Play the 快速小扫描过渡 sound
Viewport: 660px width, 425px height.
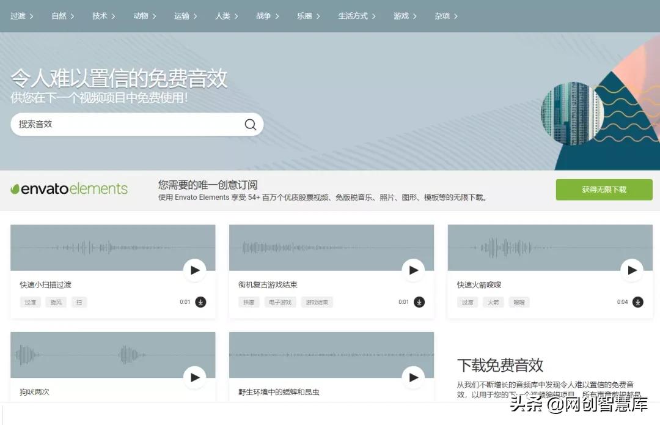pyautogui.click(x=194, y=270)
